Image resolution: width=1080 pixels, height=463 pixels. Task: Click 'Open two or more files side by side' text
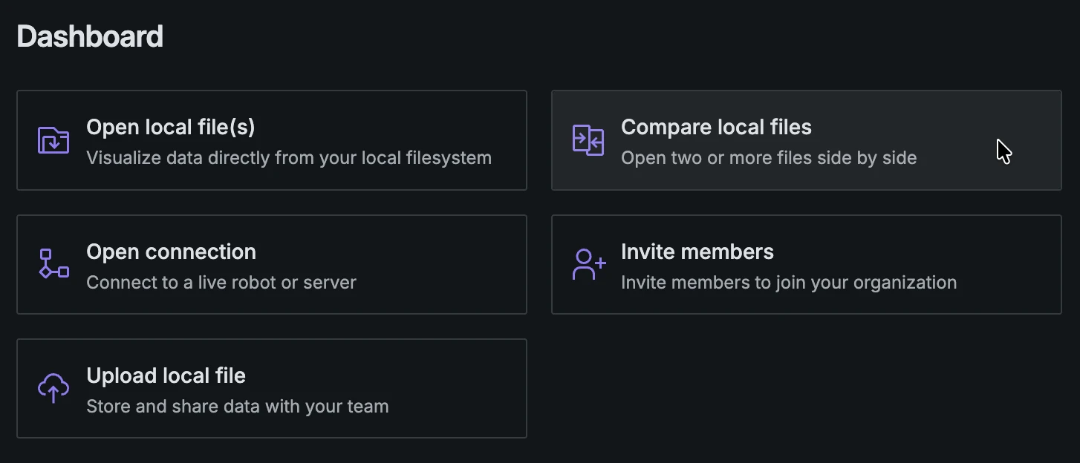(769, 158)
